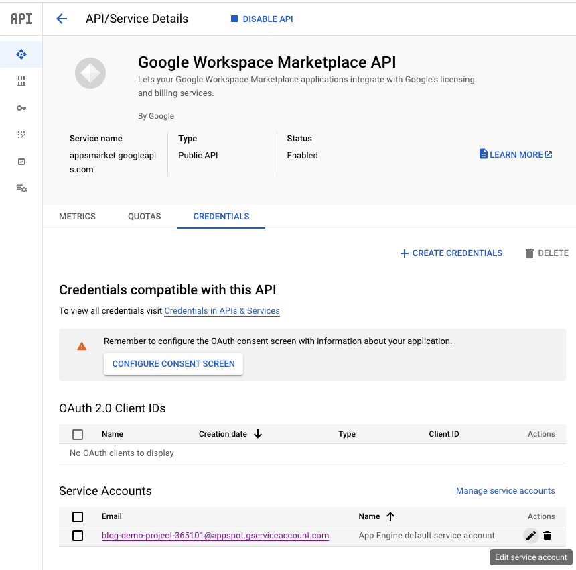Click the 'By Google' publisher text
The height and width of the screenshot is (570, 576).
pyautogui.click(x=156, y=116)
